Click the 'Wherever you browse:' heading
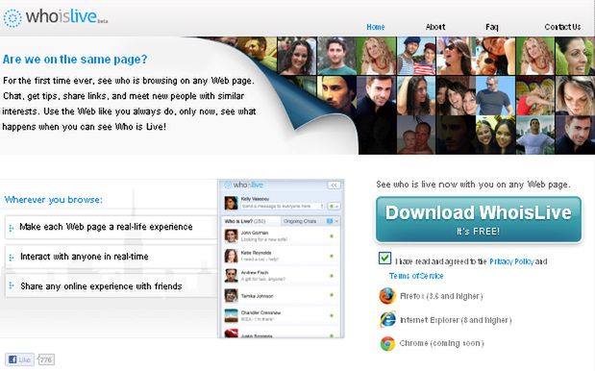This screenshot has height=371, width=595. pyautogui.click(x=54, y=200)
